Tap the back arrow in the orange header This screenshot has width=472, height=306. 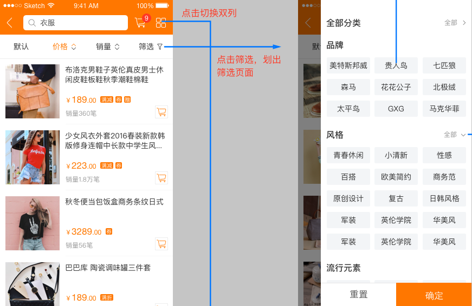(10, 23)
